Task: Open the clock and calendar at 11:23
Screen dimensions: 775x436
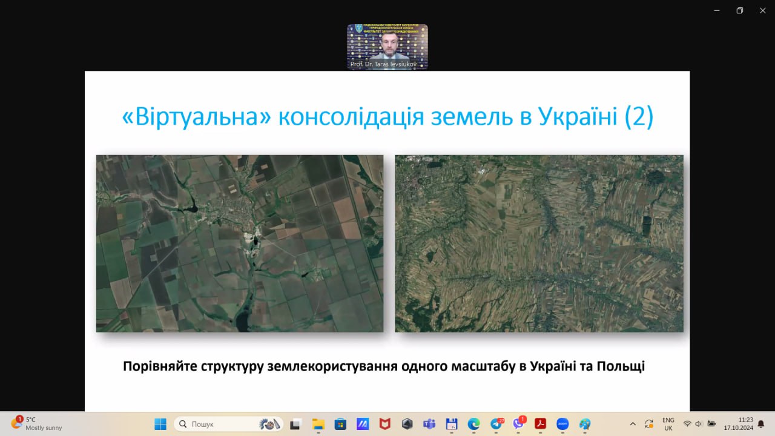Action: click(x=738, y=424)
